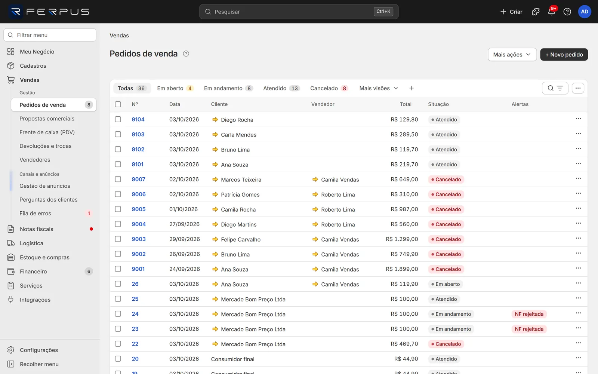Click the help question mark icon in header

click(x=567, y=12)
